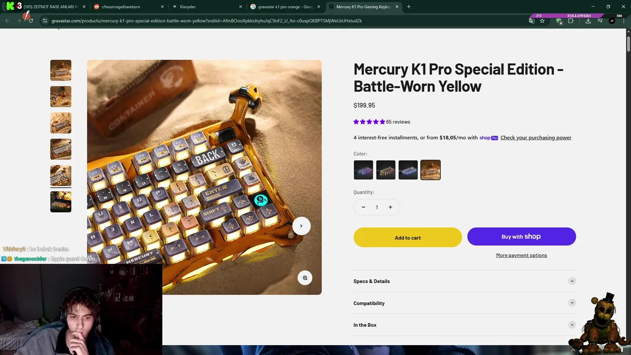Click the Add to cart button

[408, 238]
